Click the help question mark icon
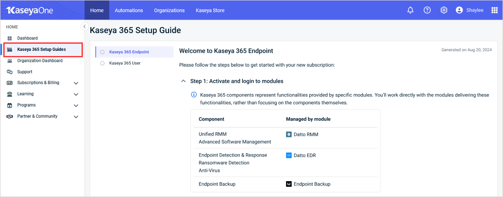The width and height of the screenshot is (503, 197). [427, 10]
